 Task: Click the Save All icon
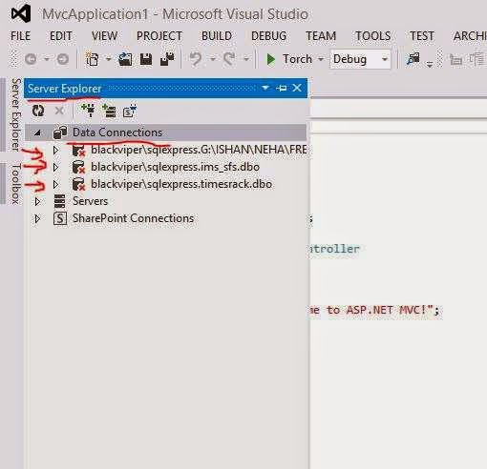[167, 59]
